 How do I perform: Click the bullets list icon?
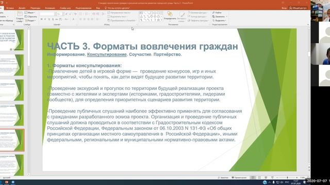point(81,14)
